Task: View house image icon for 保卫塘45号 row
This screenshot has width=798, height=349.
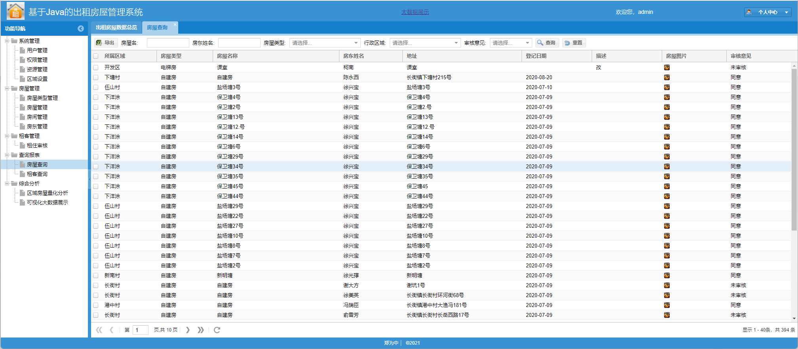Action: [667, 187]
